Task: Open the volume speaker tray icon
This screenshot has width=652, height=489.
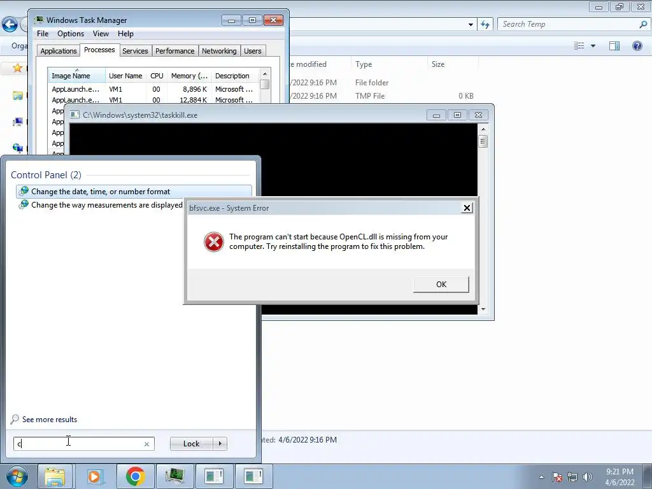Action: pos(587,477)
